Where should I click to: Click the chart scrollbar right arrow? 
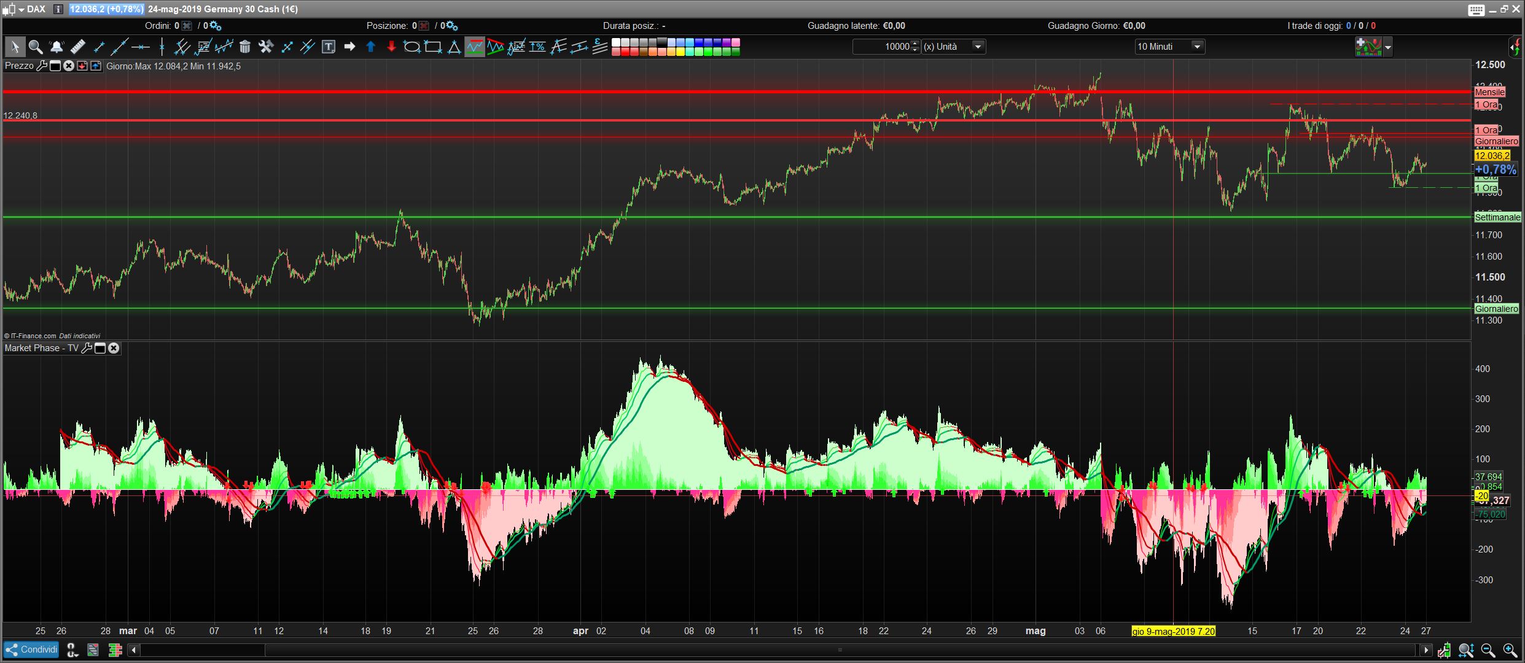[1426, 650]
